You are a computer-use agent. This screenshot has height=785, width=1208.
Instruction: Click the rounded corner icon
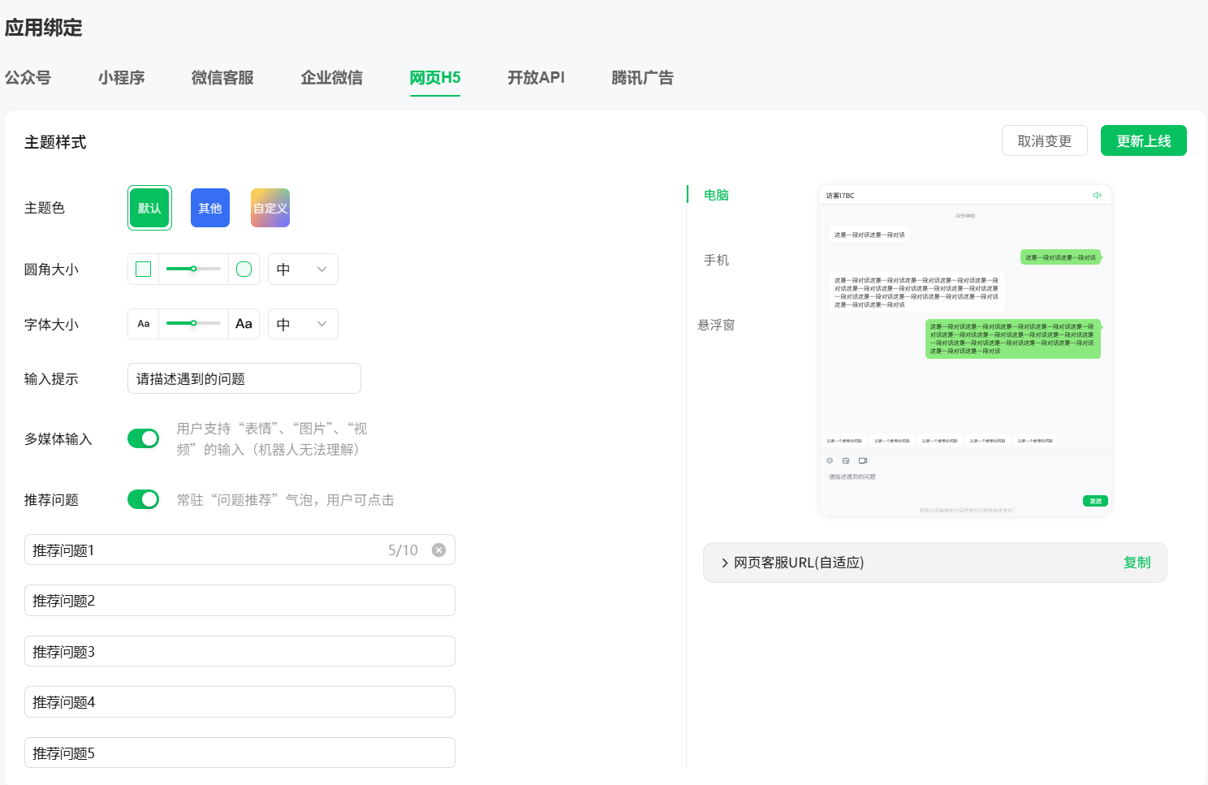click(244, 270)
